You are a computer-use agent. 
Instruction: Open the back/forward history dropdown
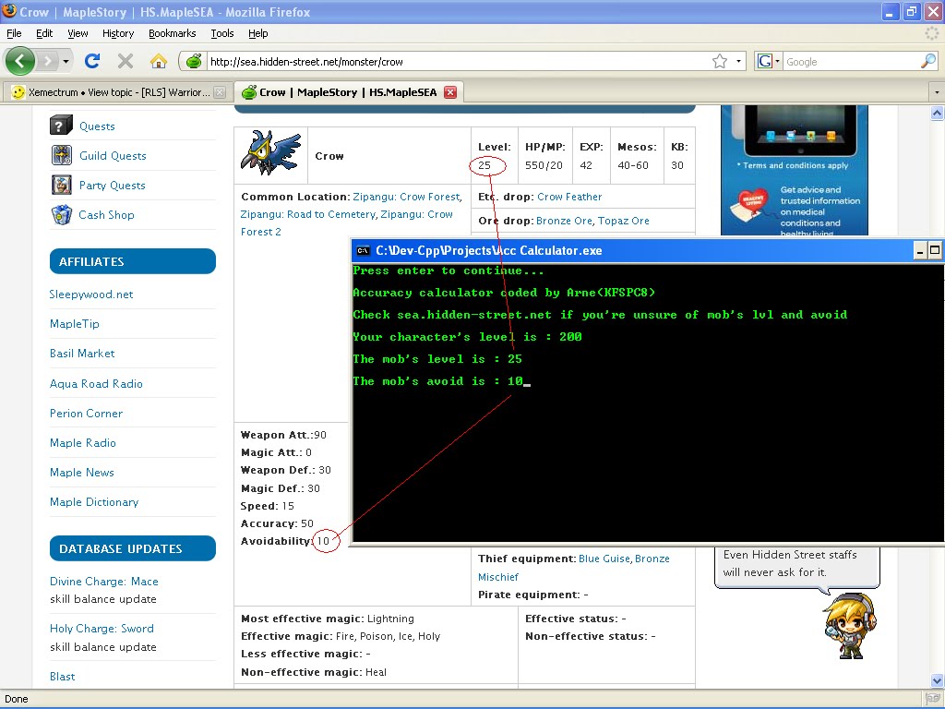tap(66, 61)
